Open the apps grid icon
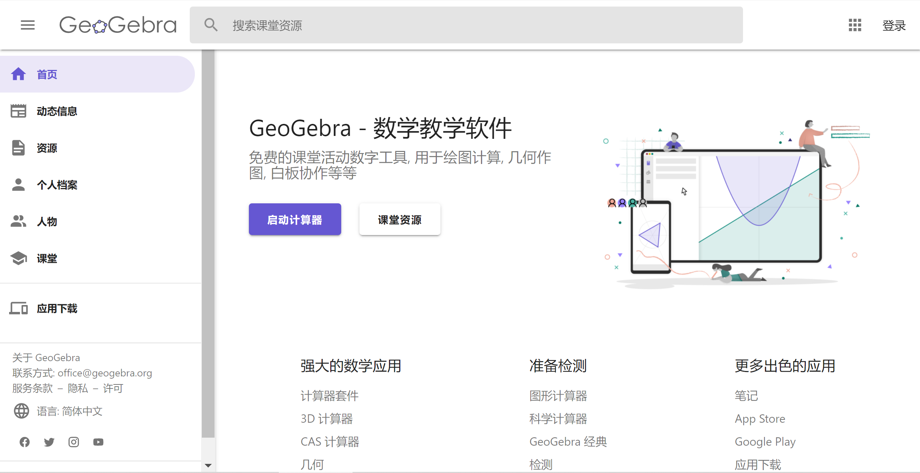Viewport: 920px width, 473px height. 855,25
